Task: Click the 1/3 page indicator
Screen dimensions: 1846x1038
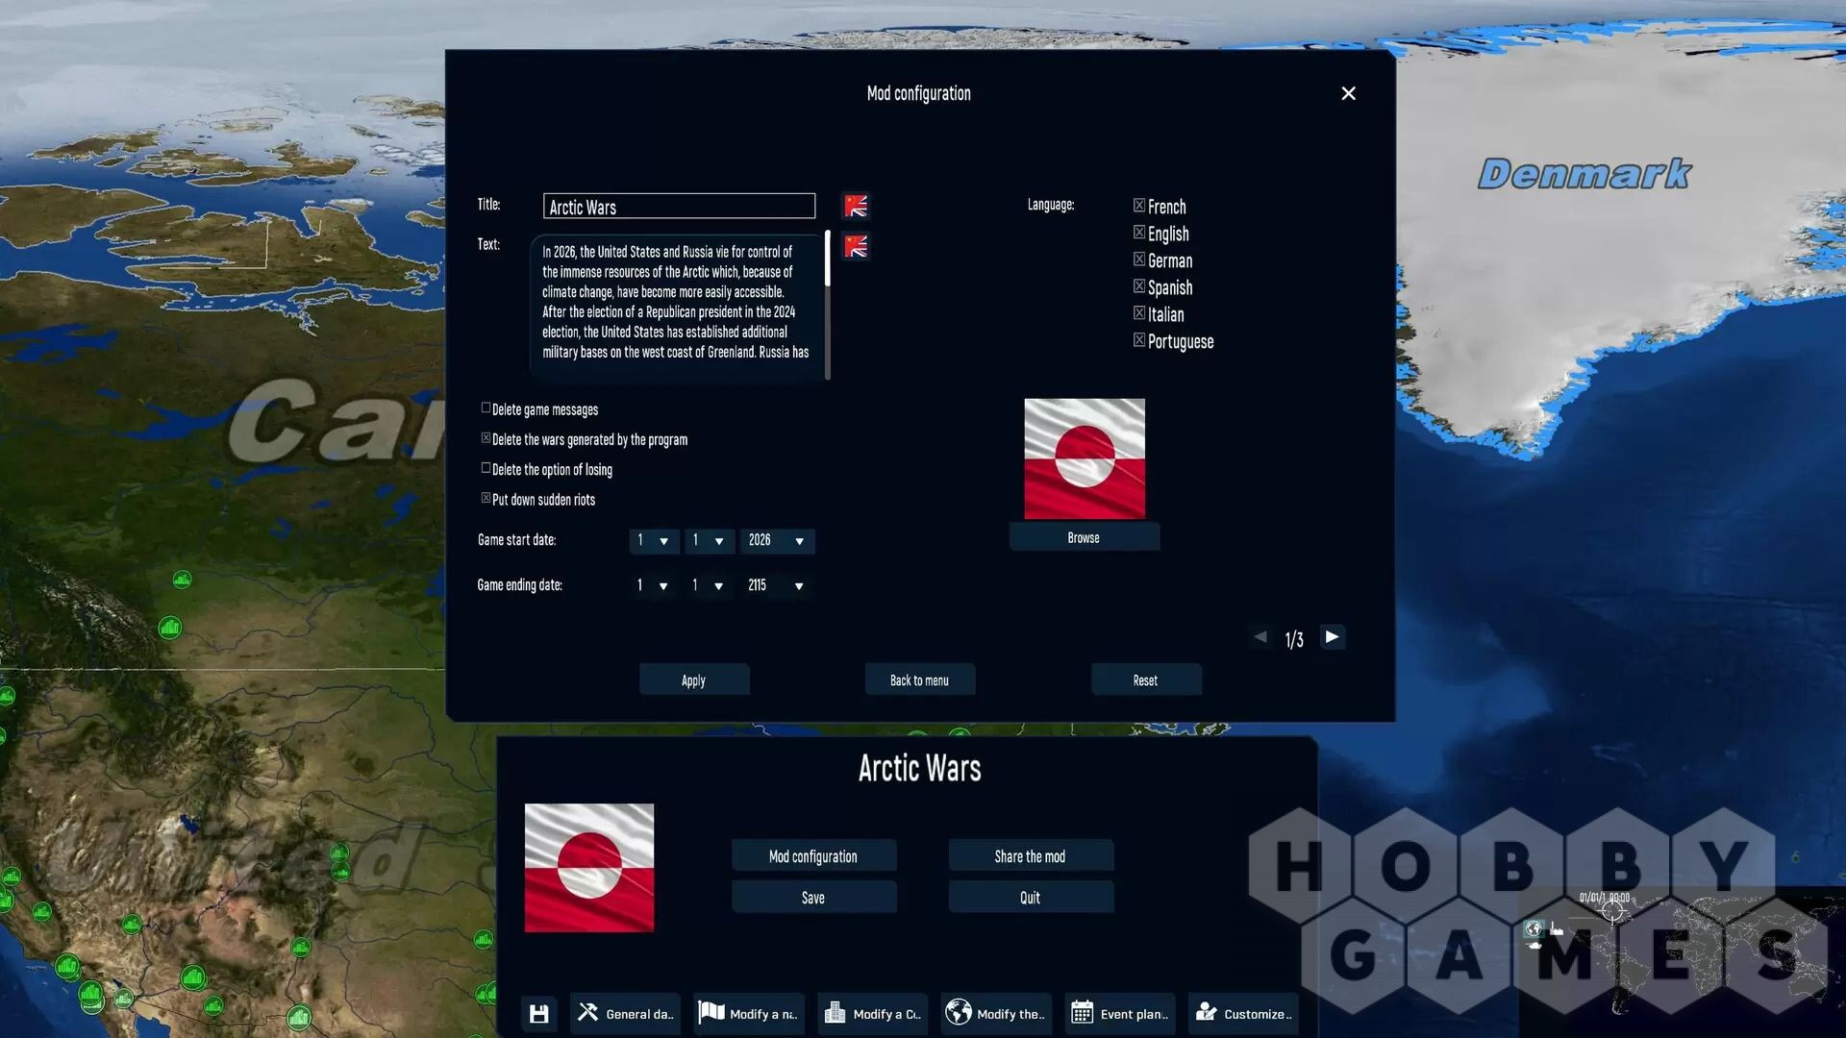Action: [x=1294, y=639]
